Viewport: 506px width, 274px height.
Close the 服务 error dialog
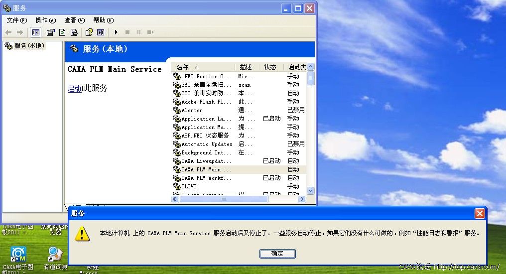point(480,213)
